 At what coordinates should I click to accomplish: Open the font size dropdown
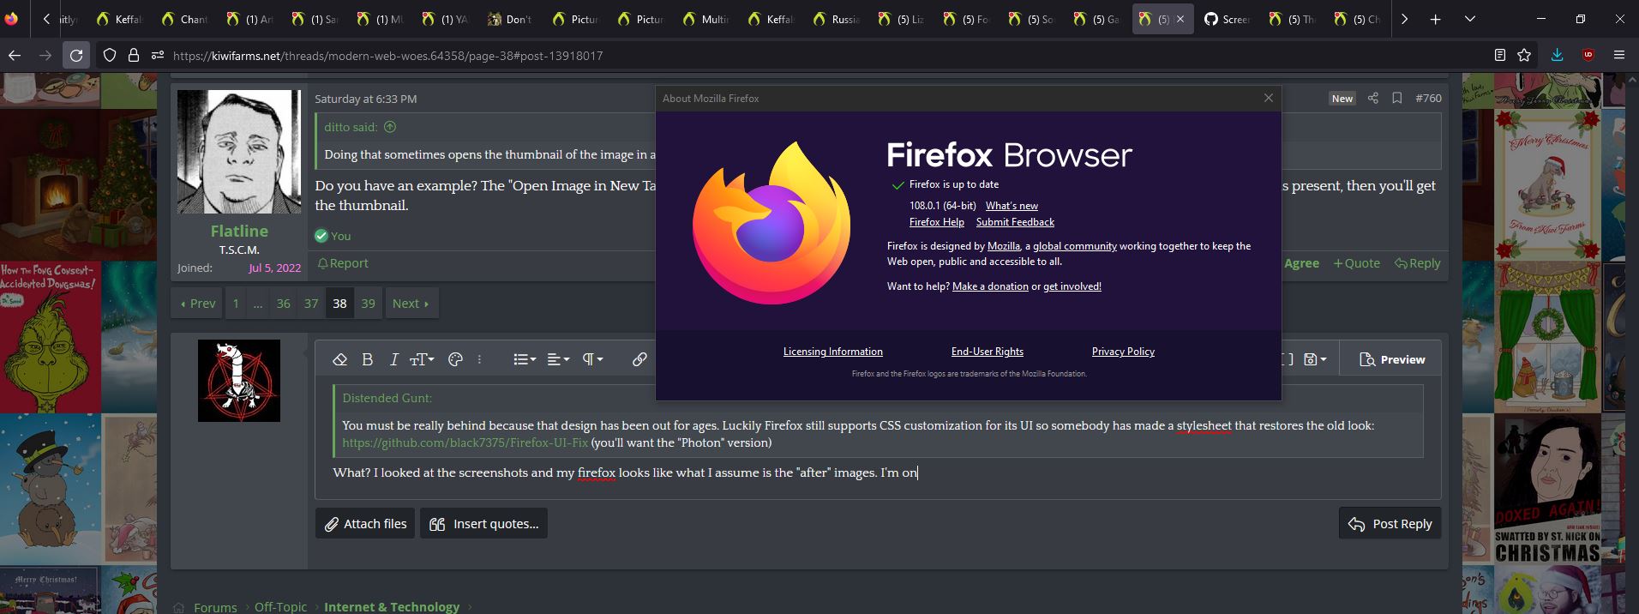(422, 359)
